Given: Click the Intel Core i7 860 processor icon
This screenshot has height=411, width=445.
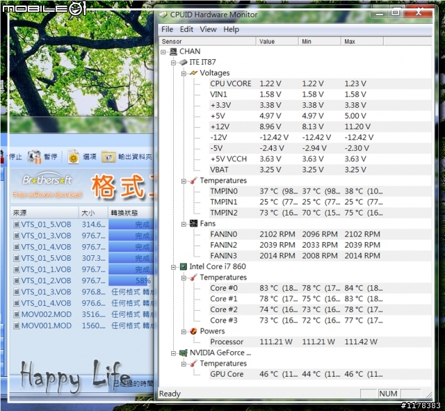Looking at the screenshot, I should tap(184, 266).
